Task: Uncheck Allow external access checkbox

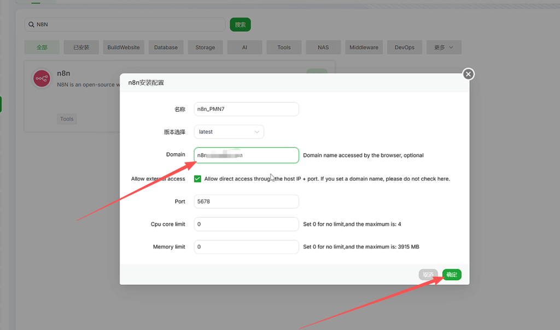Action: coord(197,179)
